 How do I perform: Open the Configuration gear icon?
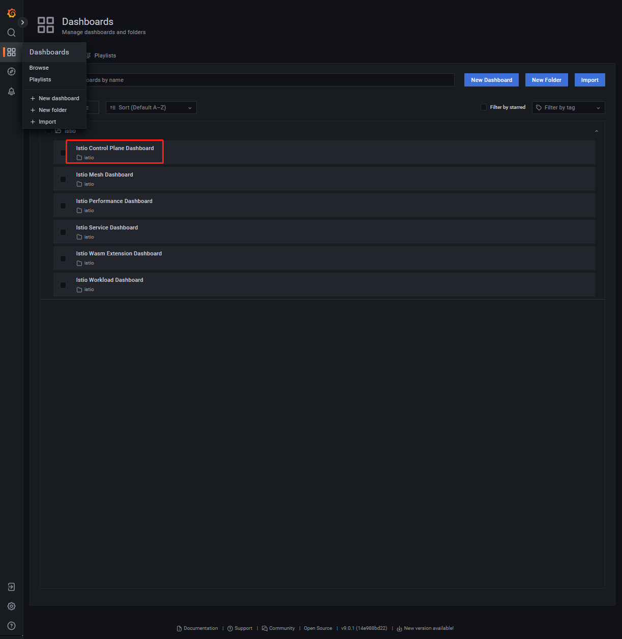[x=11, y=606]
